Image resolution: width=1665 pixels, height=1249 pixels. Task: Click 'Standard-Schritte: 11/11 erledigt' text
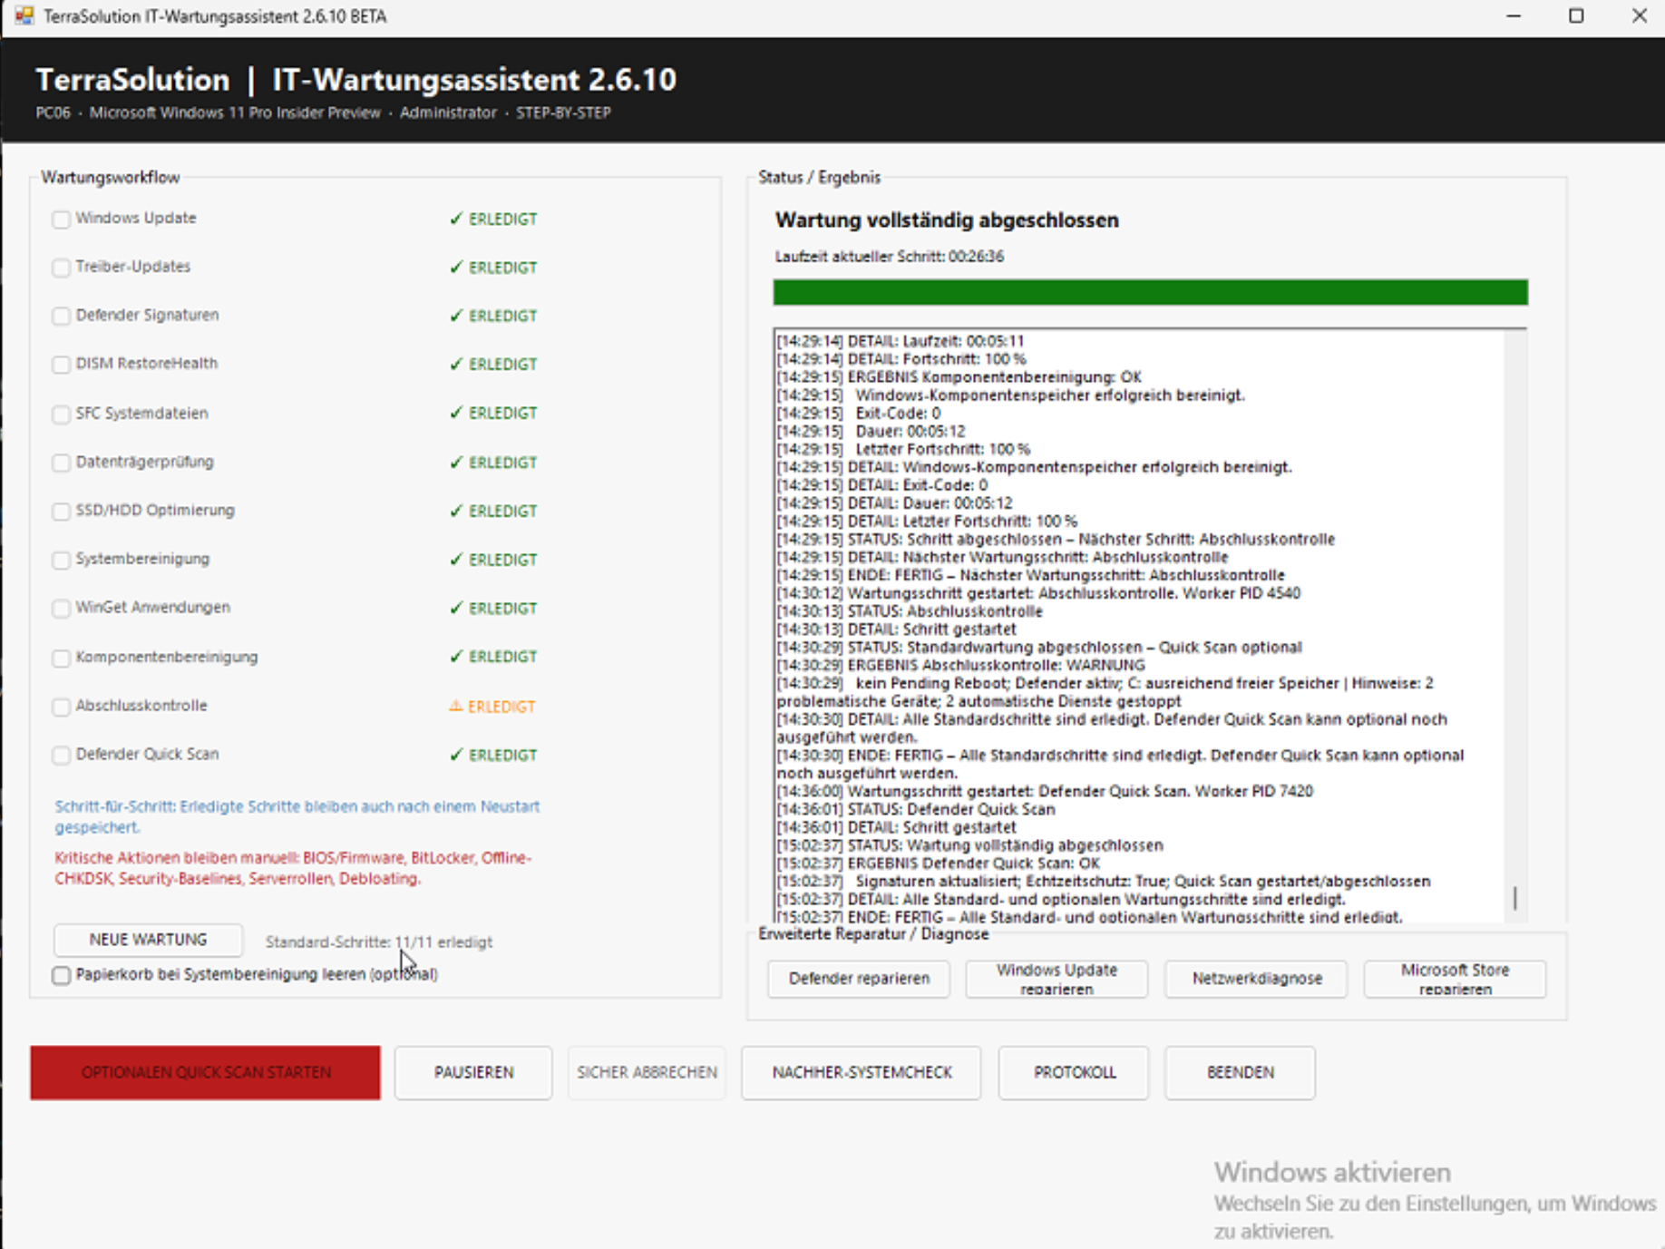379,942
